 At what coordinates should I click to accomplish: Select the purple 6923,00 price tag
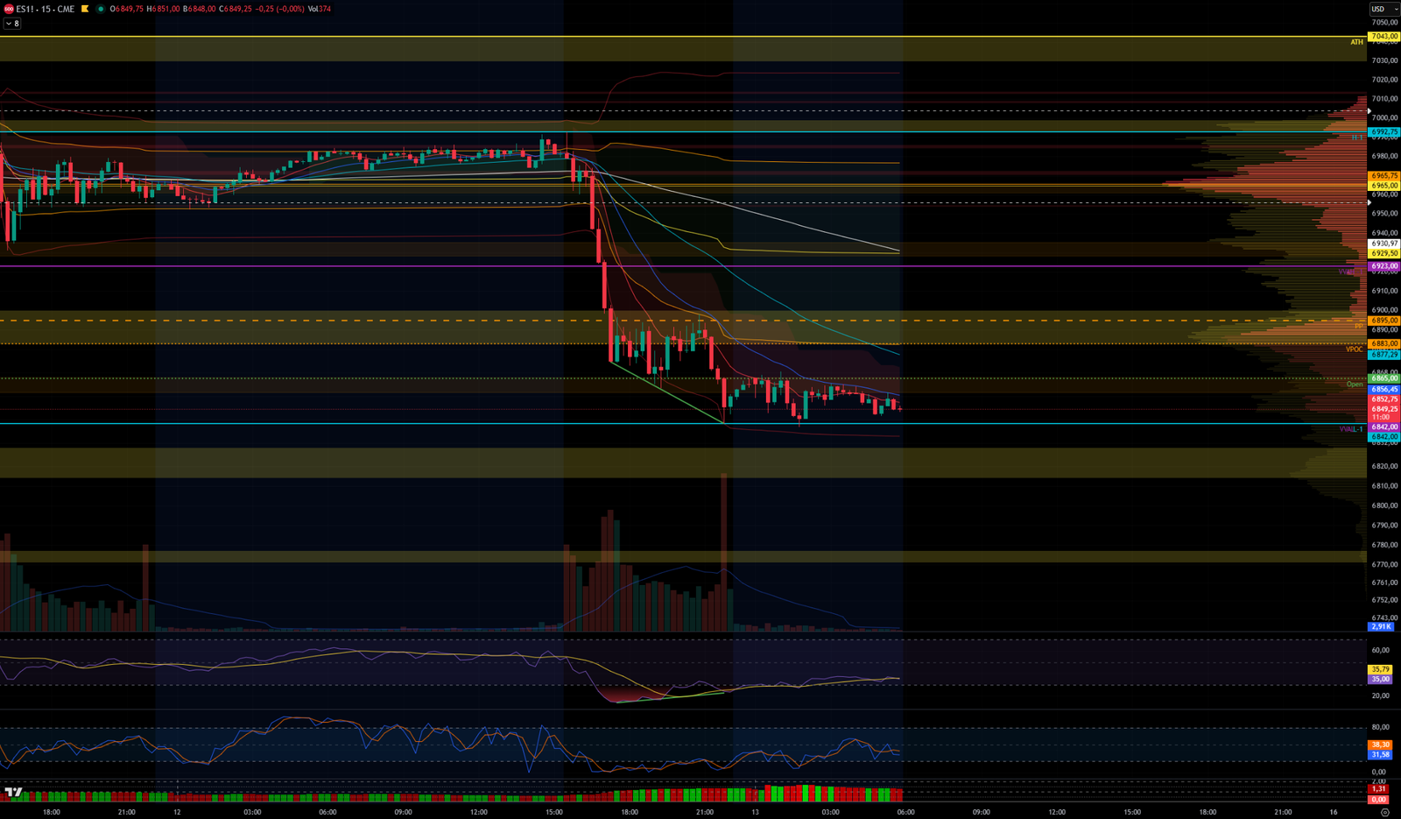click(x=1383, y=266)
